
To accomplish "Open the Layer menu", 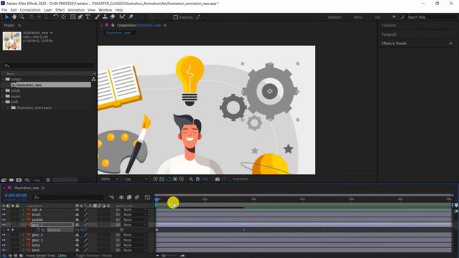I will (x=48, y=10).
